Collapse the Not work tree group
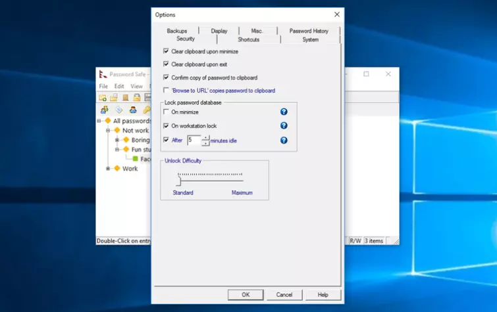The image size is (497, 312). (108, 131)
